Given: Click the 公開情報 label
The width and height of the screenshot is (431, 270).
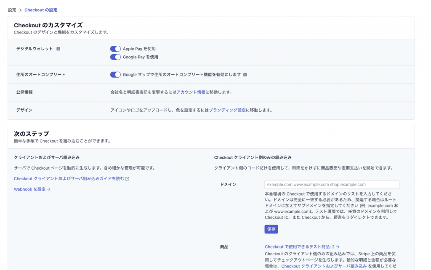Looking at the screenshot, I should coord(24,92).
